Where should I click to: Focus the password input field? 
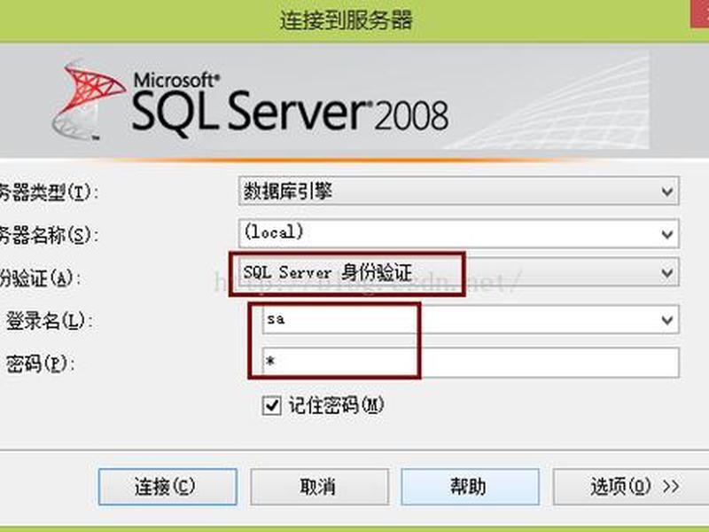471,363
